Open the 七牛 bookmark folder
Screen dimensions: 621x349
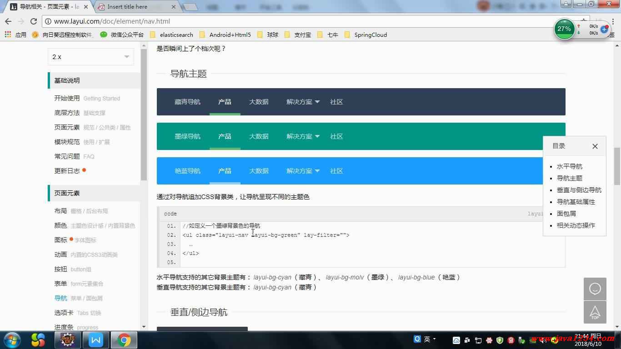(327, 35)
